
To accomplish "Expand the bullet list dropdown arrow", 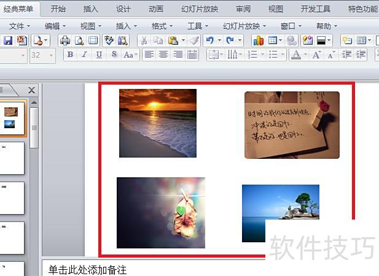I will pyautogui.click(x=283, y=55).
